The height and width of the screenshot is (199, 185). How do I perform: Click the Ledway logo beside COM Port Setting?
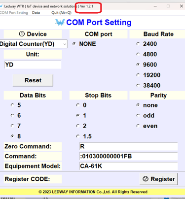point(60,22)
